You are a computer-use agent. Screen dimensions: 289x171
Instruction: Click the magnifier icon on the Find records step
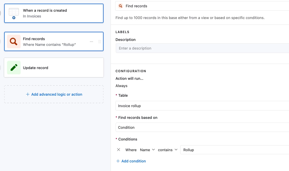pos(14,41)
